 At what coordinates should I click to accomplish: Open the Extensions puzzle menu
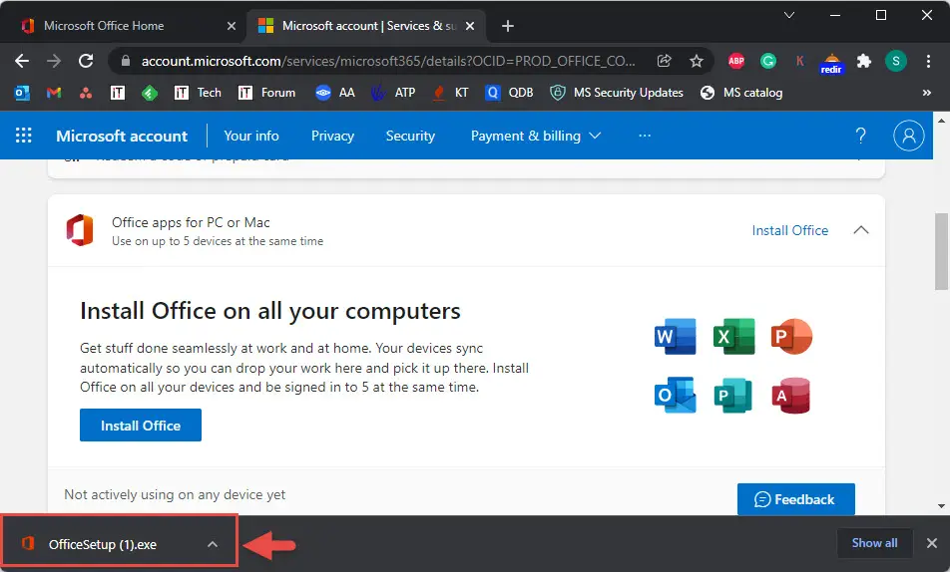tap(863, 61)
